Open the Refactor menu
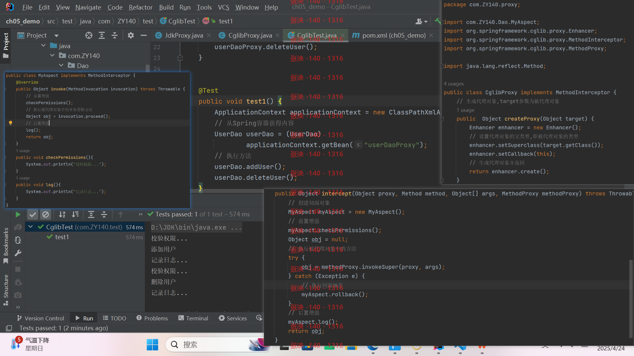634x356 pixels. [x=140, y=7]
